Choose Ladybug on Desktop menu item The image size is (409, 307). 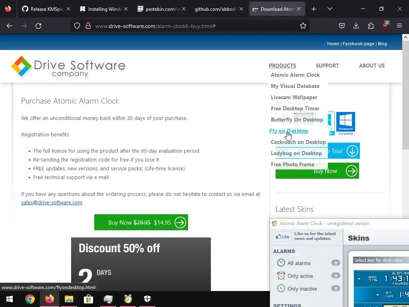point(296,153)
